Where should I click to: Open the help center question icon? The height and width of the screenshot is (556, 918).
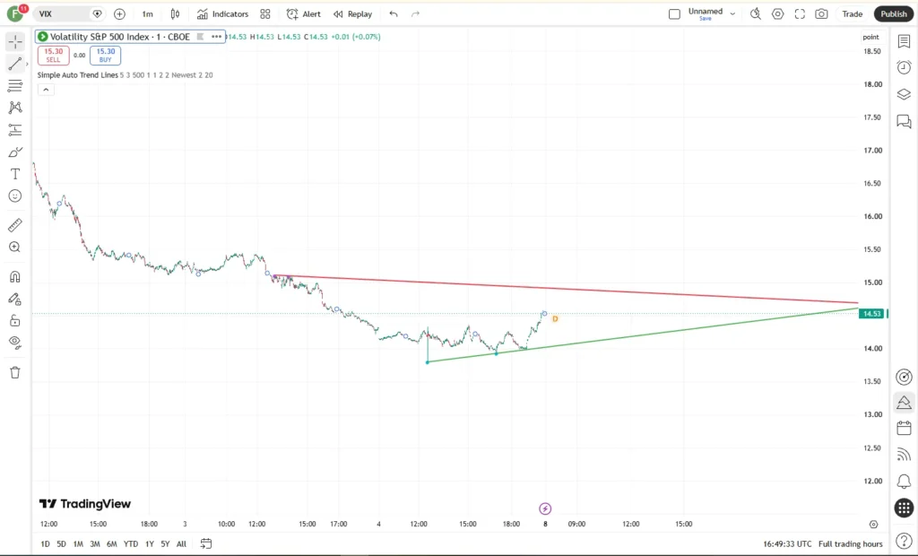tap(904, 542)
